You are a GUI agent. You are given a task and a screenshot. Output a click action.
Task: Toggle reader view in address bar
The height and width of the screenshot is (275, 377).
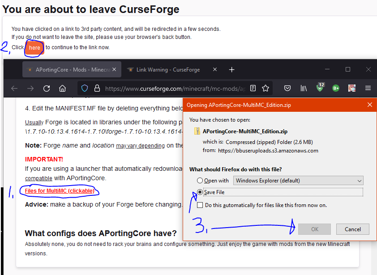click(x=253, y=88)
